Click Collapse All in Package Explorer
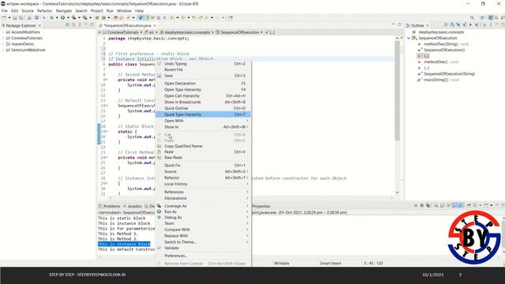Screen dimensions: 505x284 [x=67, y=24]
